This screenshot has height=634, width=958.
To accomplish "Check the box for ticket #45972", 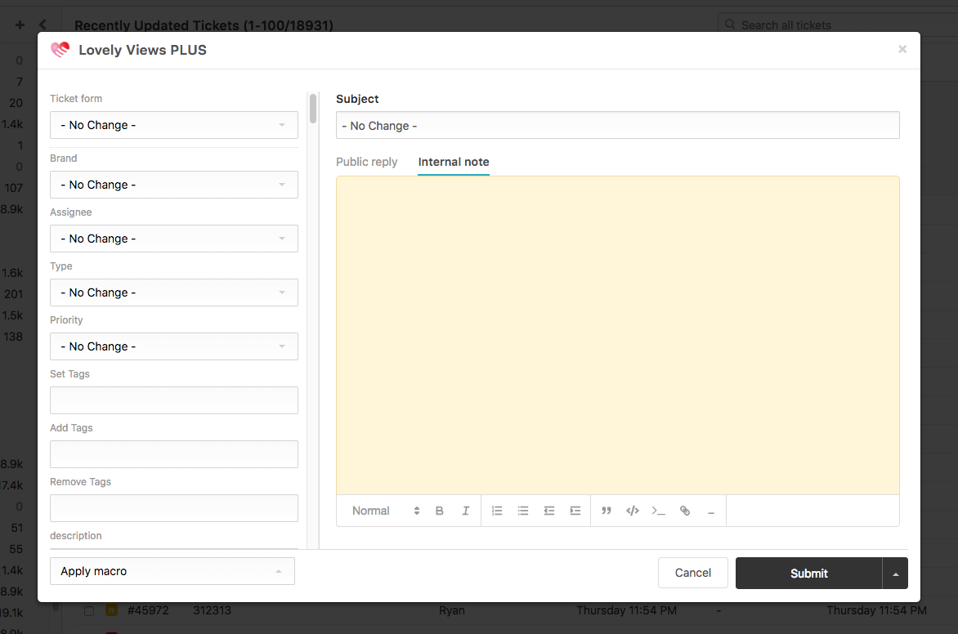I will click(89, 611).
